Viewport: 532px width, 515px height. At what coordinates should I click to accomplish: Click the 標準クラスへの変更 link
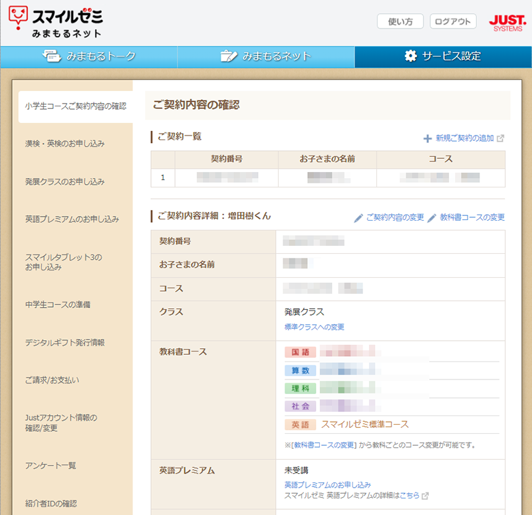click(x=314, y=327)
